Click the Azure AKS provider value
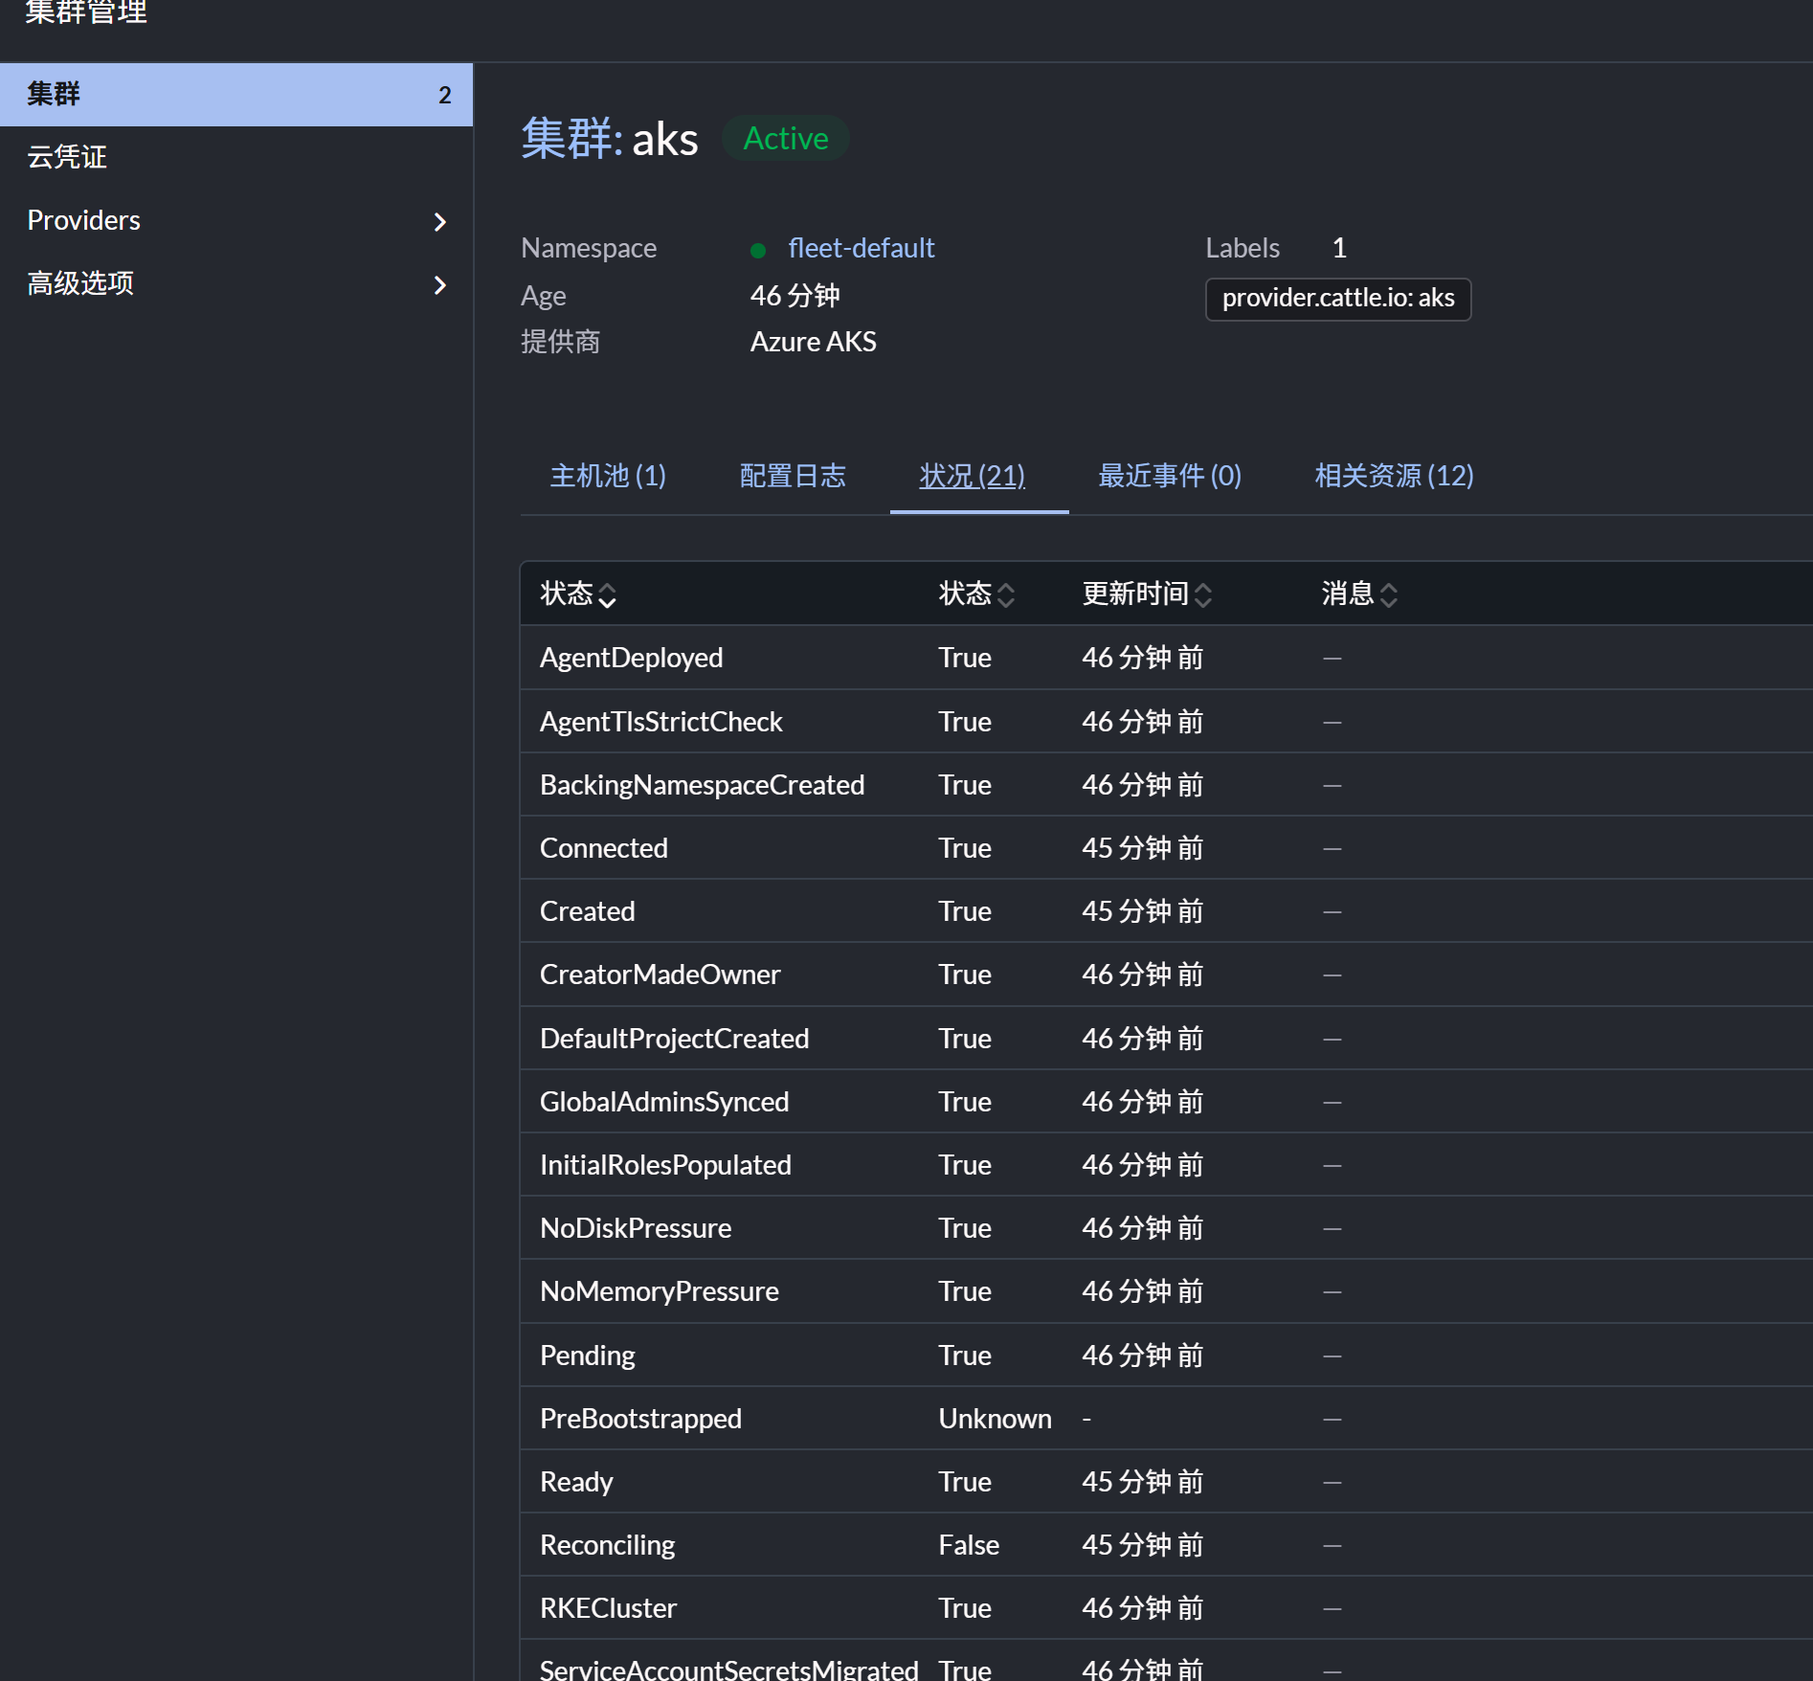The image size is (1813, 1681). pos(813,342)
